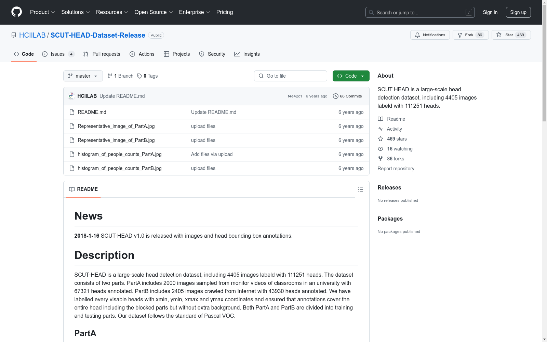This screenshot has width=547, height=342.
Task: Click the star icon in Star button
Action: pos(499,35)
